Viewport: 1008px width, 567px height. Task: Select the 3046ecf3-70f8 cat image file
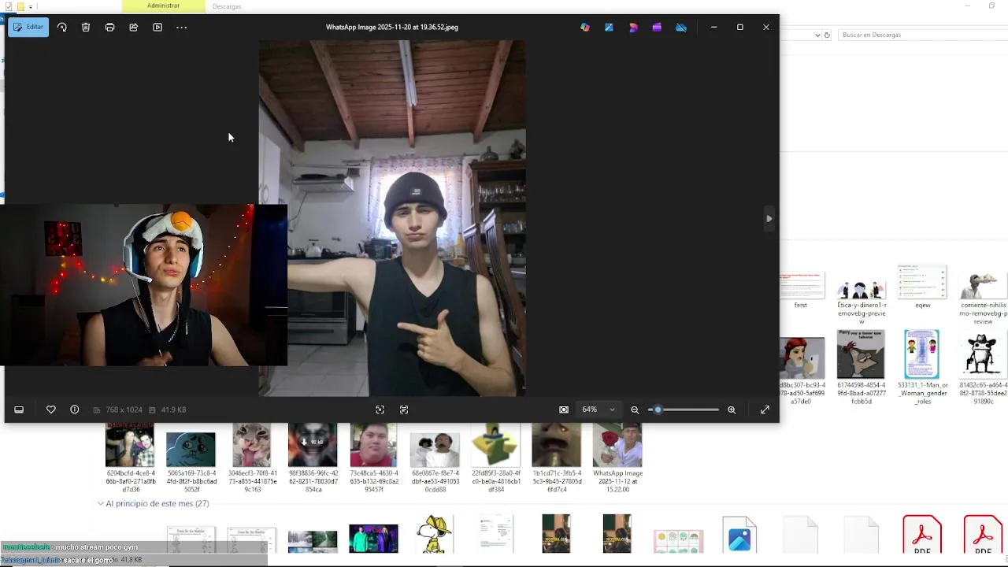coord(252,458)
